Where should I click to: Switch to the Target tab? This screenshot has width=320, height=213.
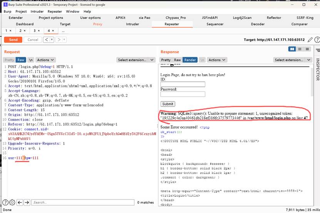click(x=65, y=24)
